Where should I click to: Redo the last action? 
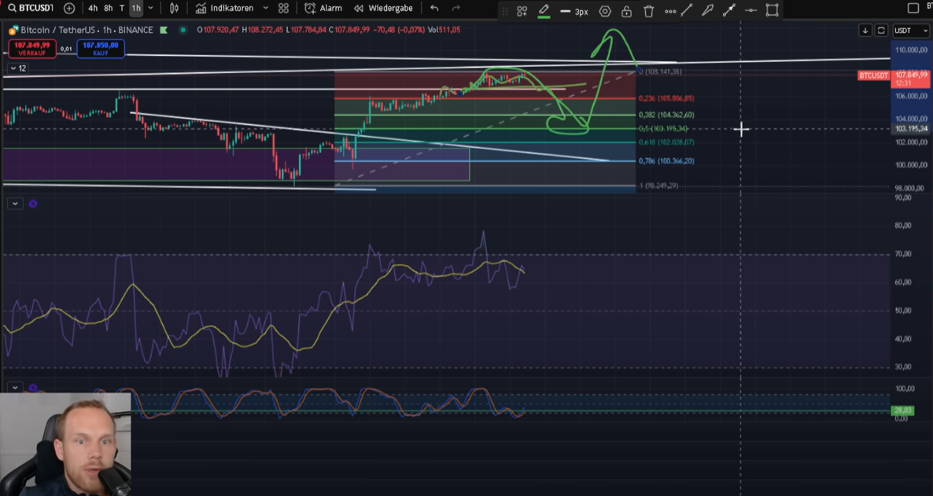(455, 9)
